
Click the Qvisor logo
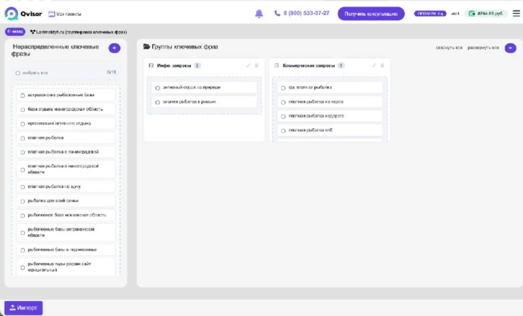[23, 14]
